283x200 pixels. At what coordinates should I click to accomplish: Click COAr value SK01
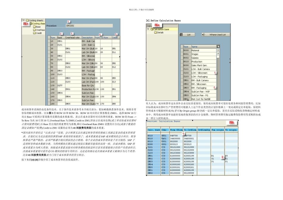[x=164, y=136]
